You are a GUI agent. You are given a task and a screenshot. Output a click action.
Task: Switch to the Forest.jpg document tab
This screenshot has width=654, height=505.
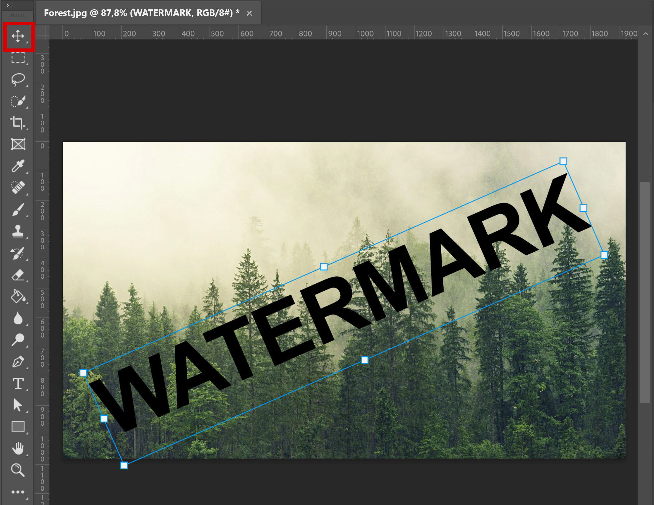coord(140,13)
